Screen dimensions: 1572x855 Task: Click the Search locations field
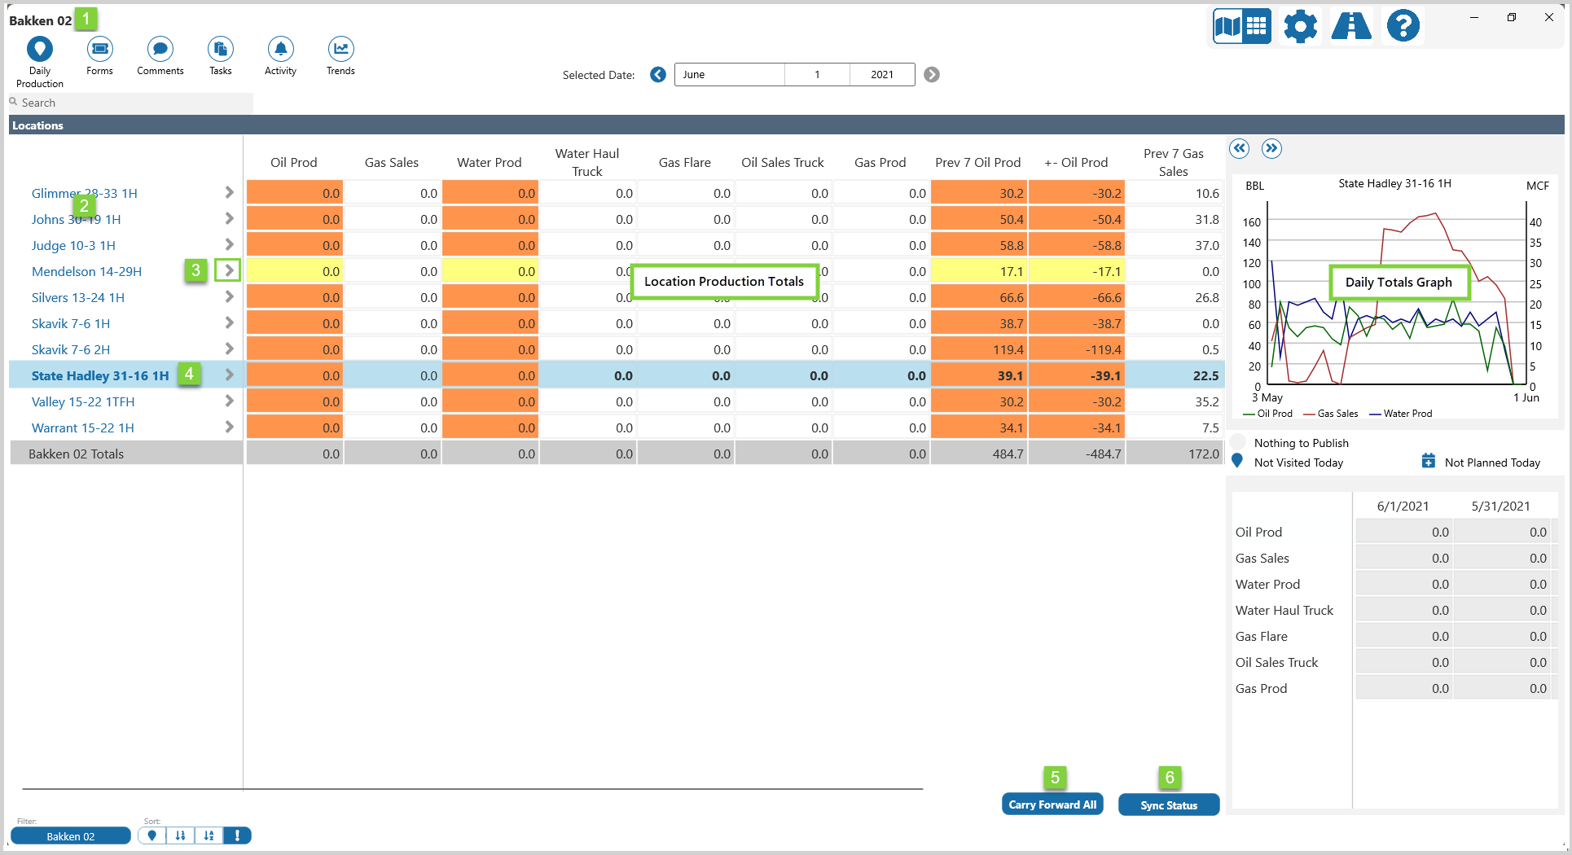pos(130,103)
